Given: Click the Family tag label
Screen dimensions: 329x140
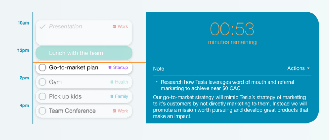Looking at the screenshot, I should pyautogui.click(x=121, y=96).
